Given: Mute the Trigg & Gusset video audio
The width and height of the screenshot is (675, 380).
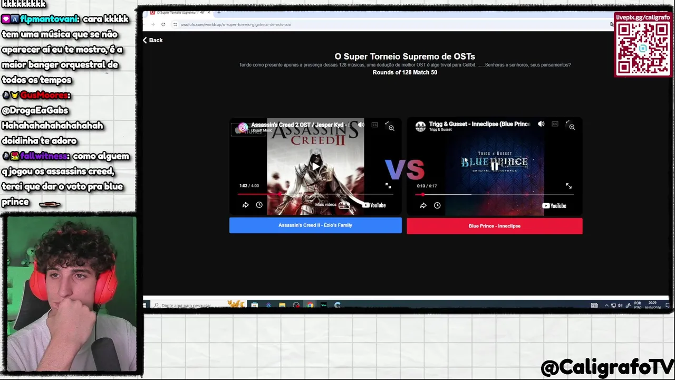Looking at the screenshot, I should (x=541, y=124).
